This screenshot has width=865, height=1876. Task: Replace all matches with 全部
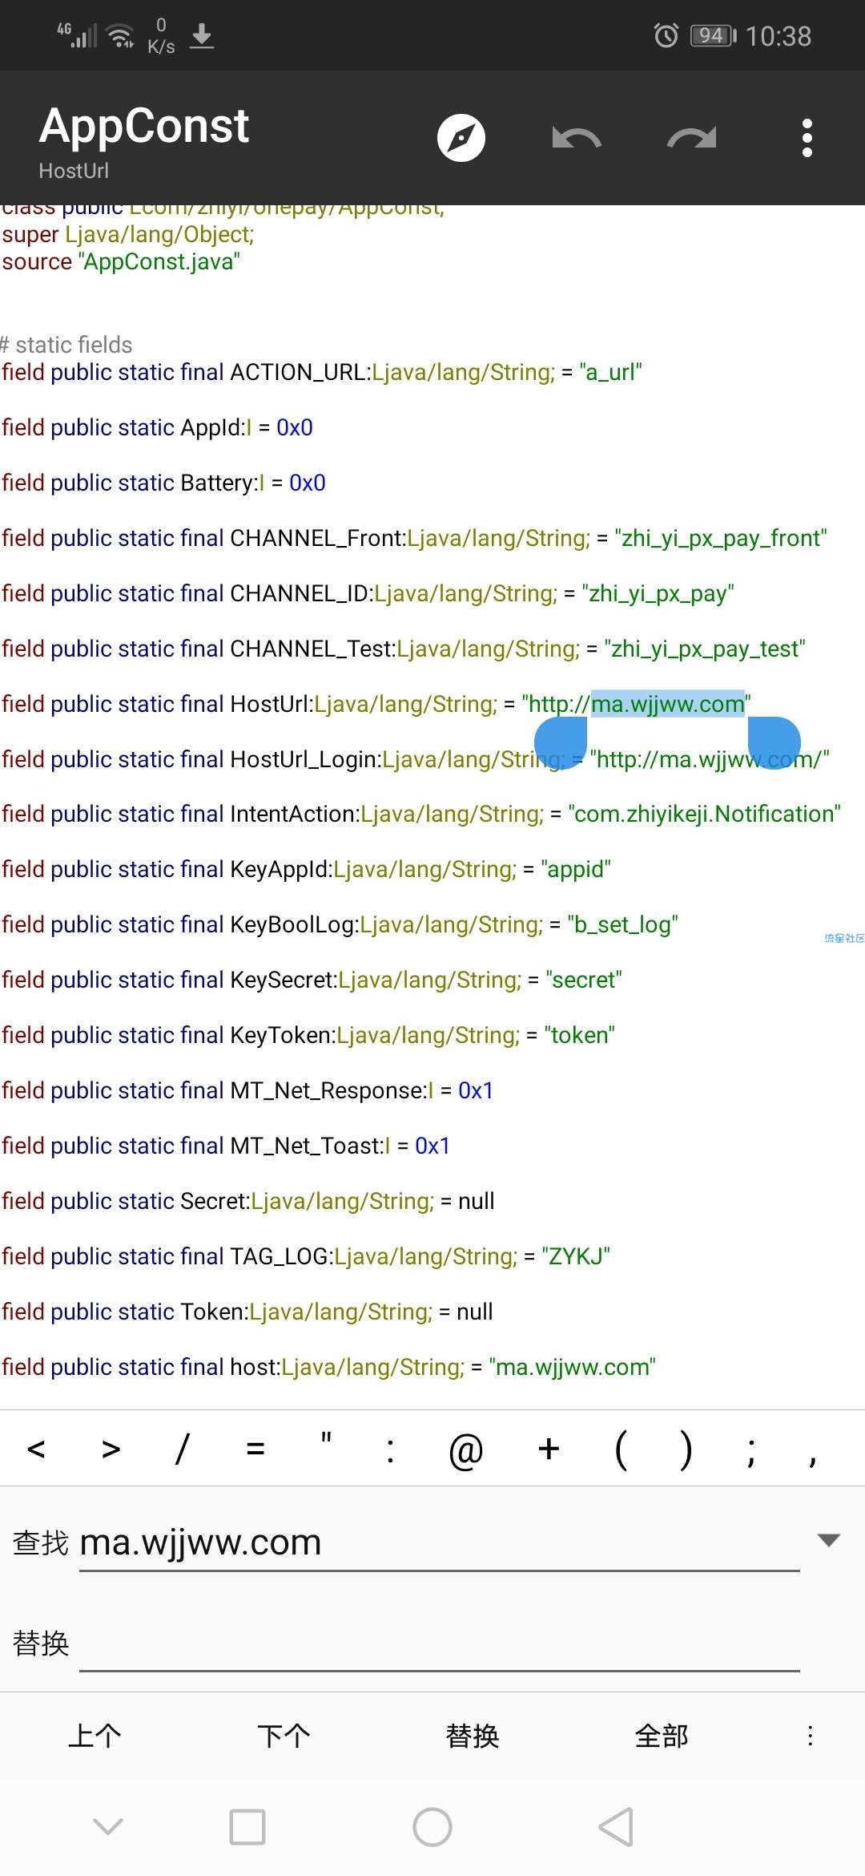coord(662,1736)
